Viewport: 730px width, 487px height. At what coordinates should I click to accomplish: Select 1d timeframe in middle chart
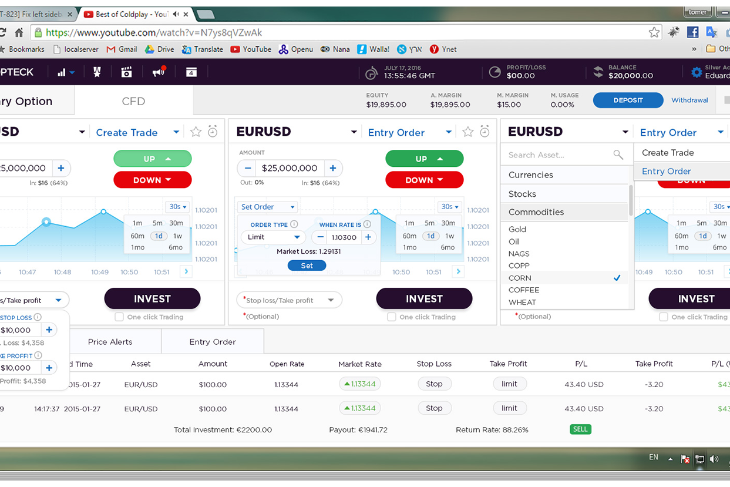coord(430,236)
